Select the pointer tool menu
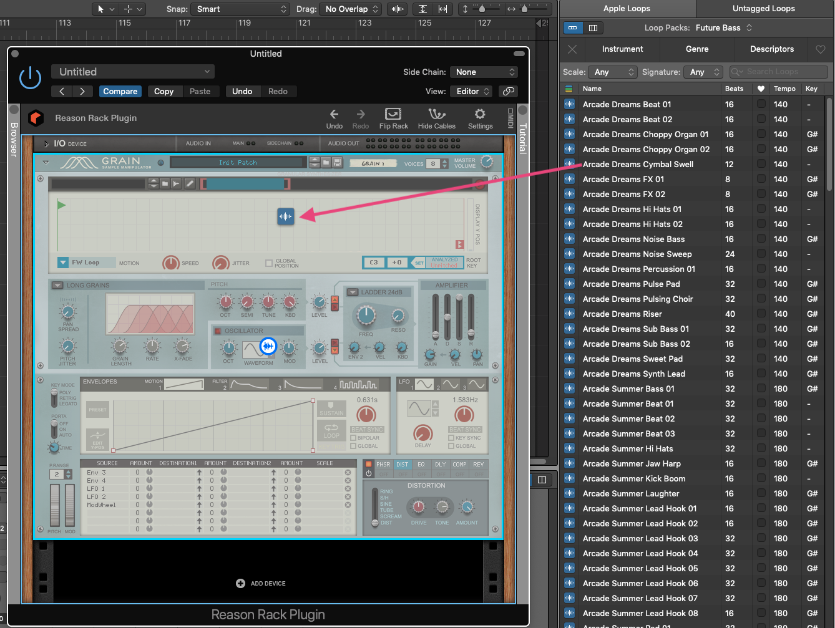Viewport: 835px width, 628px height. 105,9
